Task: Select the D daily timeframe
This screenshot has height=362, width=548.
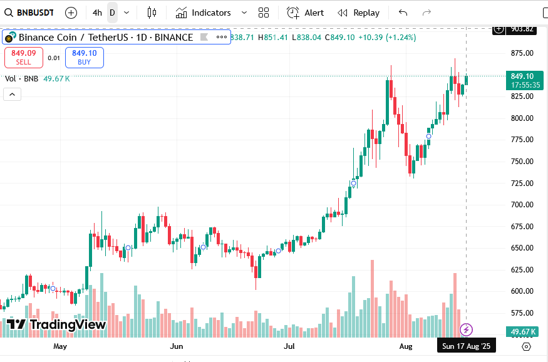Action: coord(112,13)
